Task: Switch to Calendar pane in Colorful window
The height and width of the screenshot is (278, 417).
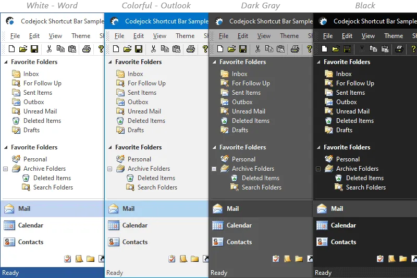Action: click(x=157, y=225)
